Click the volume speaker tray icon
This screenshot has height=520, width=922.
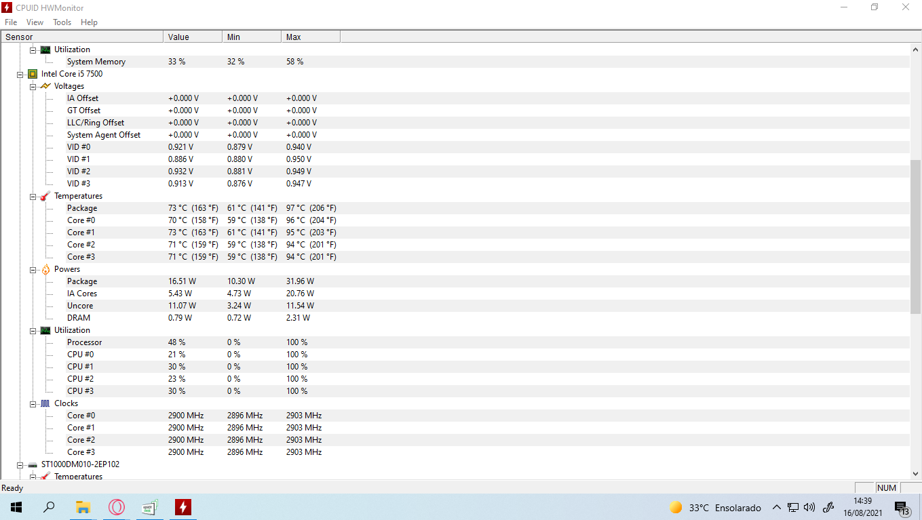coord(809,507)
